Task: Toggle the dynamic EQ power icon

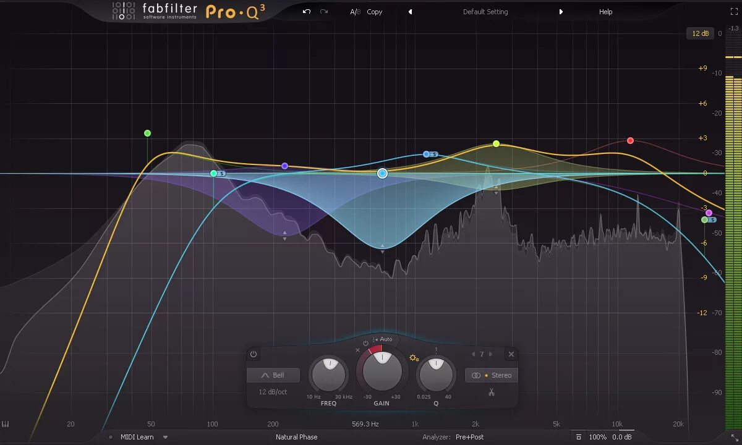Action: (x=365, y=343)
